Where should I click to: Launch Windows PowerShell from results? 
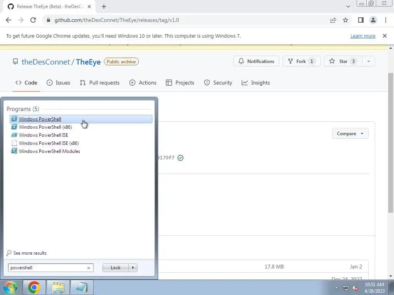coord(81,119)
